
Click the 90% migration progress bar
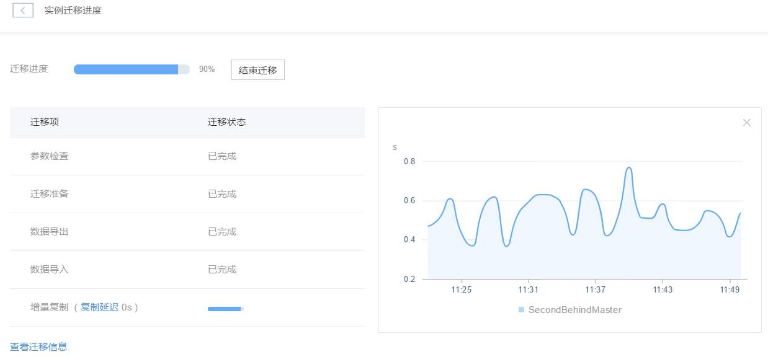click(x=132, y=69)
